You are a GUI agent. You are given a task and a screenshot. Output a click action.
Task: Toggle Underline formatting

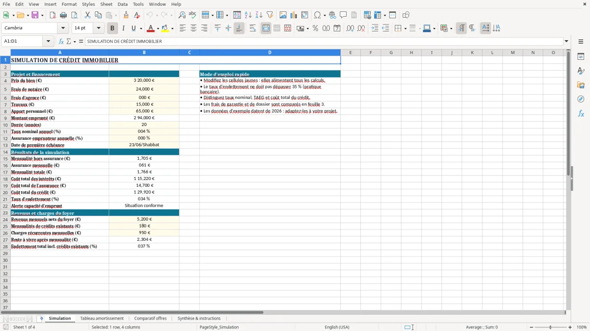[134, 28]
